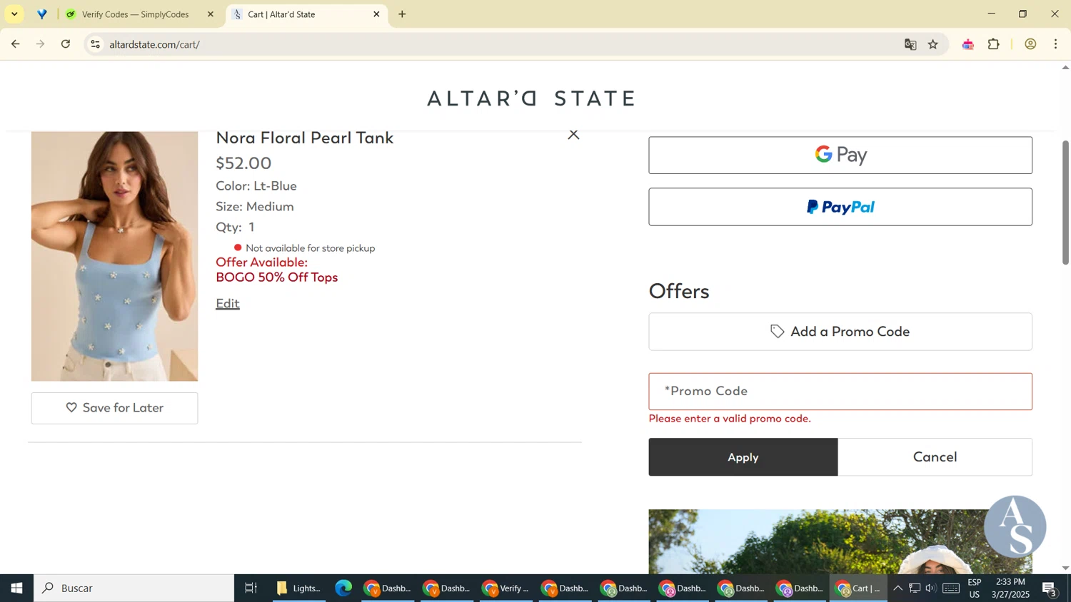Screen dimensions: 1071x602
Task: Expand the Add a Promo Code section
Action: (840, 332)
